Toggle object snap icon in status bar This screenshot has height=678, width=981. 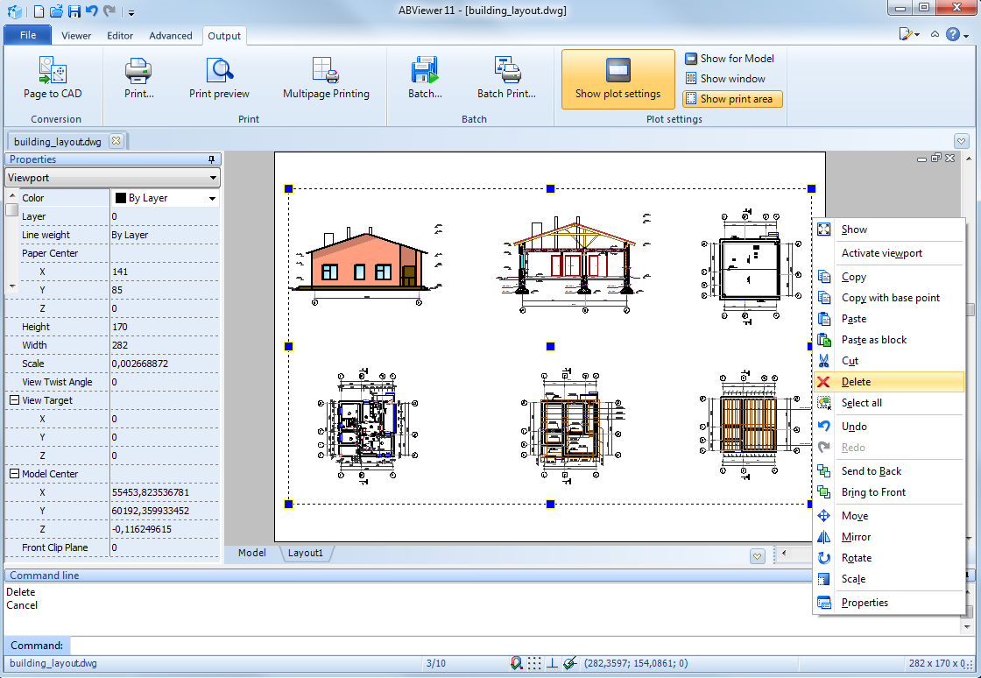tap(516, 663)
